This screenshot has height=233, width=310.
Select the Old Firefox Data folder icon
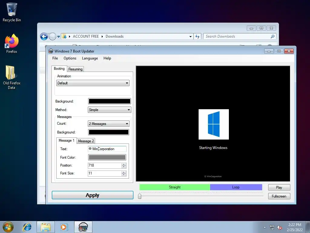click(12, 77)
